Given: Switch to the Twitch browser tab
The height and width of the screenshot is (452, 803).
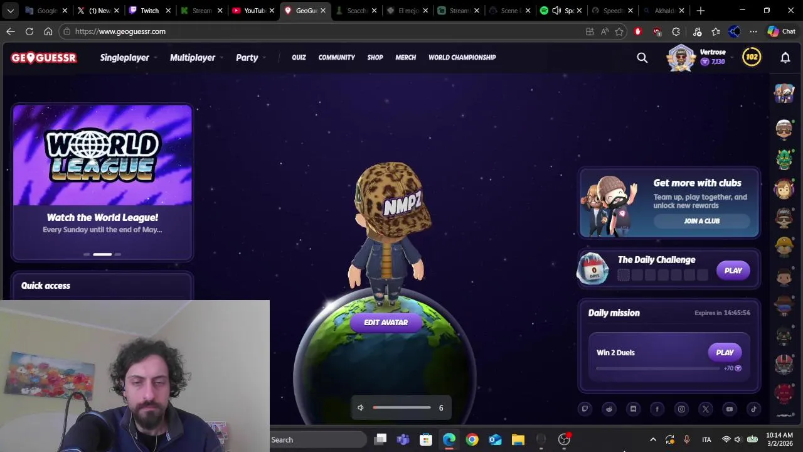Looking at the screenshot, I should point(149,11).
